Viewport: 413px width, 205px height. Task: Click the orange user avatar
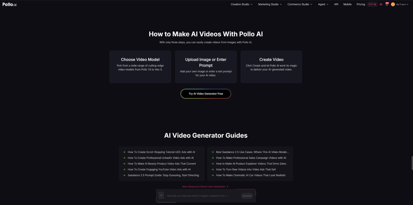pos(393,4)
